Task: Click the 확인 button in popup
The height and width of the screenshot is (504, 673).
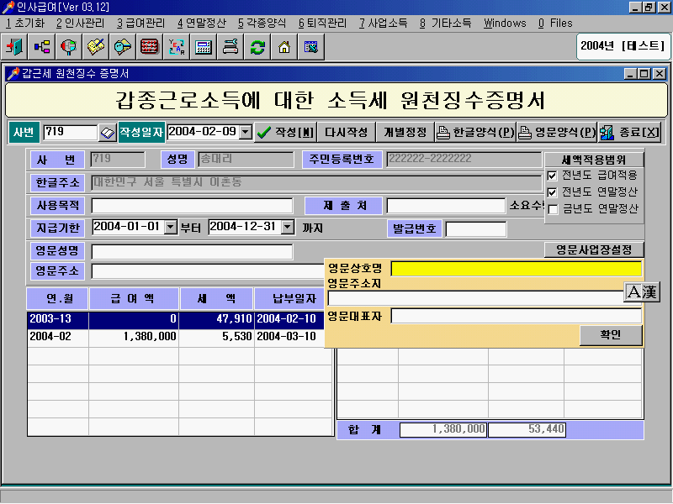Action: tap(610, 335)
